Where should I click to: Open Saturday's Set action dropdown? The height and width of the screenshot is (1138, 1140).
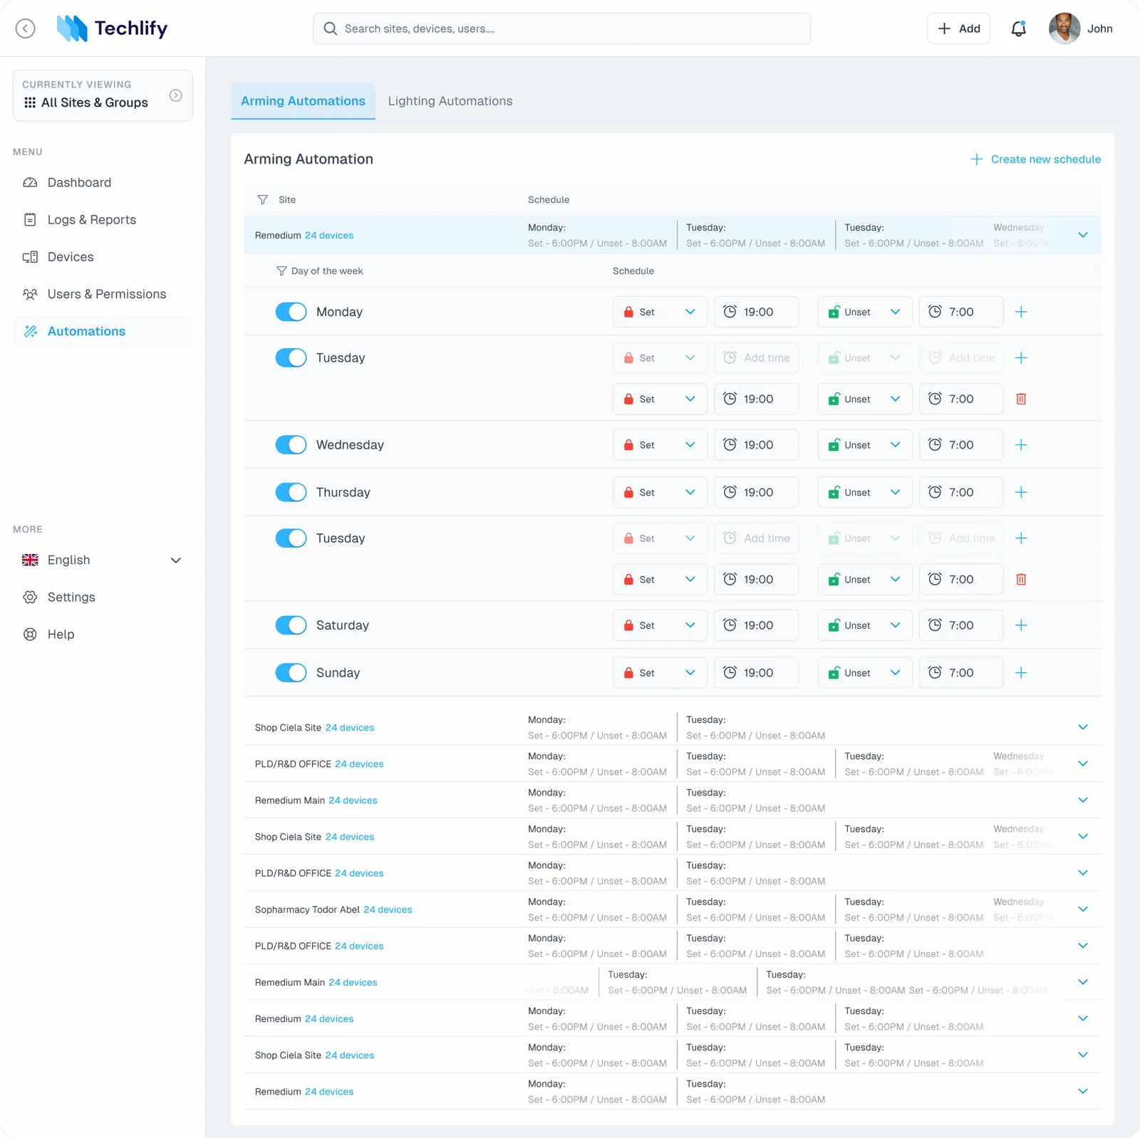pyautogui.click(x=660, y=625)
